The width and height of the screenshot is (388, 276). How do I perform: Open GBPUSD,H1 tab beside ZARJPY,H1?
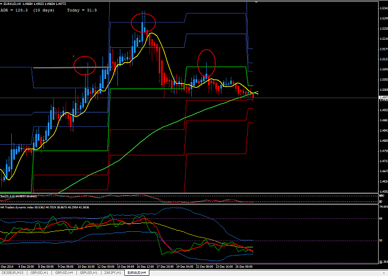tap(88, 273)
